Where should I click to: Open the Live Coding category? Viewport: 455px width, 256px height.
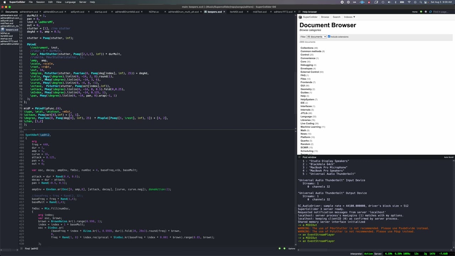pyautogui.click(x=307, y=123)
